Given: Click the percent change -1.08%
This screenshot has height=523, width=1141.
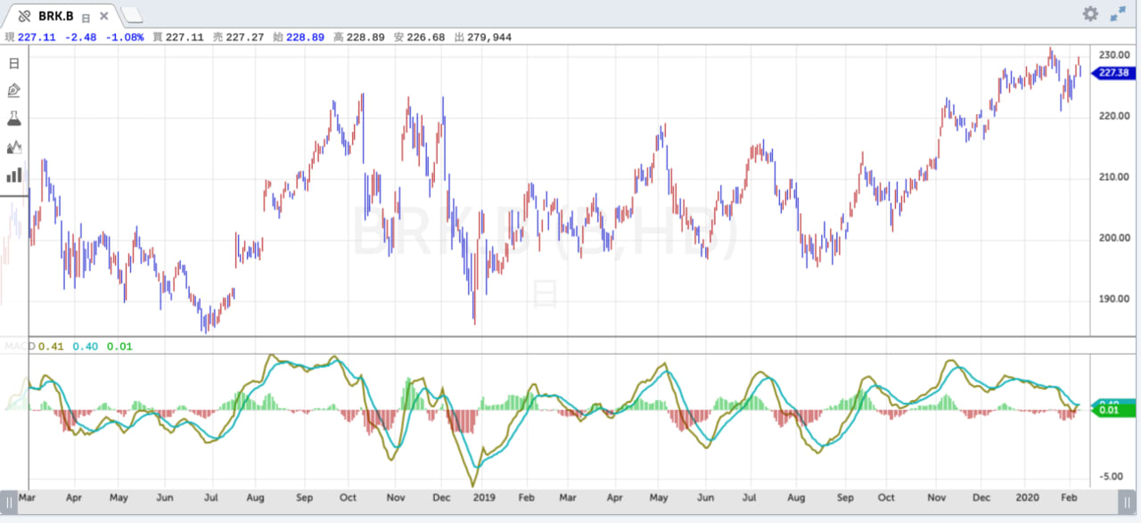Looking at the screenshot, I should (x=124, y=37).
